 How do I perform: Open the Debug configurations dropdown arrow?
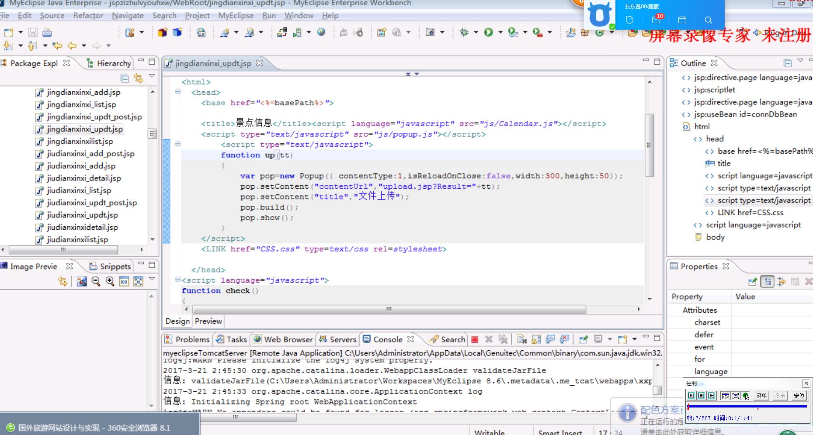pyautogui.click(x=476, y=32)
